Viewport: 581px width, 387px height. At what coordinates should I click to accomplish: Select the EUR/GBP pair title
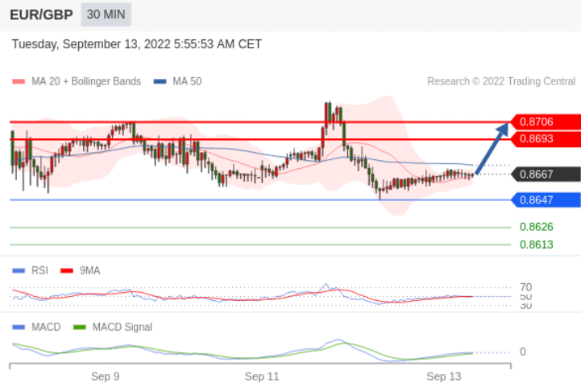[41, 14]
